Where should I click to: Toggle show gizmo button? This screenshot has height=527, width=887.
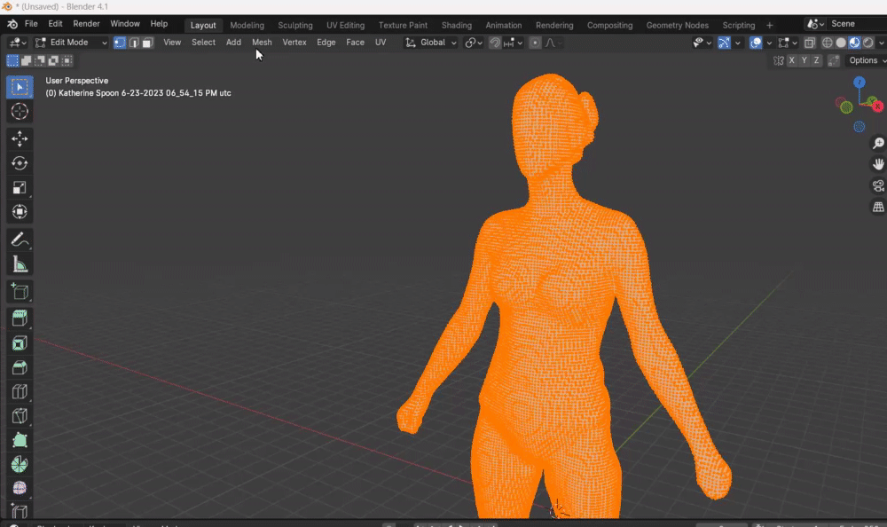click(x=724, y=43)
